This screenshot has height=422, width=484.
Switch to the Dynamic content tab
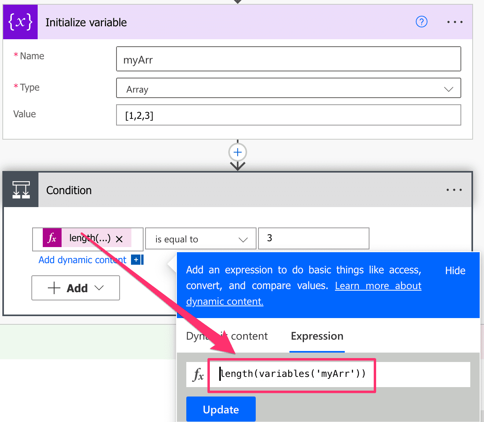[x=227, y=336]
